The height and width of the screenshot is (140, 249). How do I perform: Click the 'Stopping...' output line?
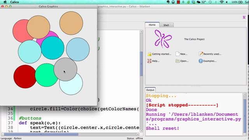click(161, 96)
